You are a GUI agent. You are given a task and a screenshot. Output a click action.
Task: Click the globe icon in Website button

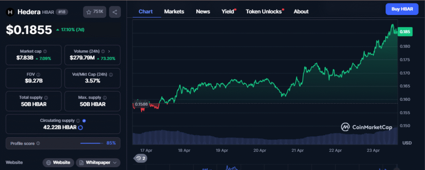coord(49,163)
